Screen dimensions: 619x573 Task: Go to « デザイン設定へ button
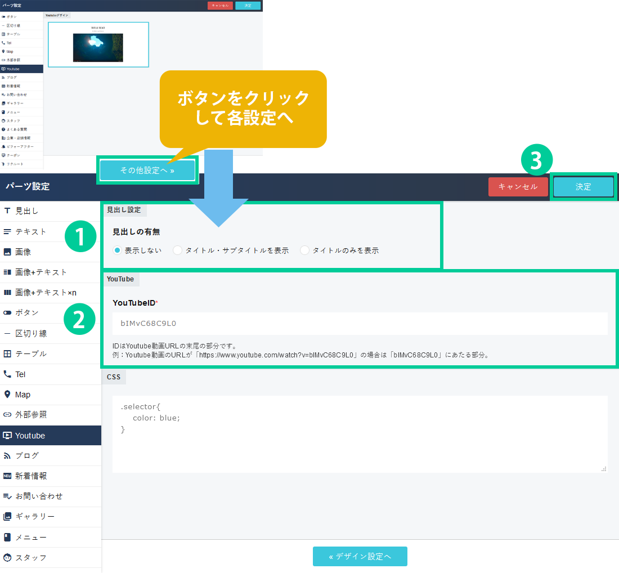360,556
